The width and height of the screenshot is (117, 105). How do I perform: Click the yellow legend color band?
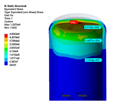(6, 43)
